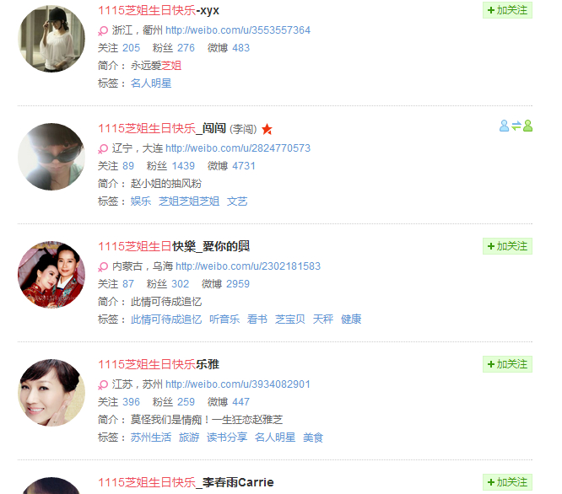The width and height of the screenshot is (562, 494).
Task: Click 加关注 next to 乐雅's profile
Action: [x=507, y=364]
